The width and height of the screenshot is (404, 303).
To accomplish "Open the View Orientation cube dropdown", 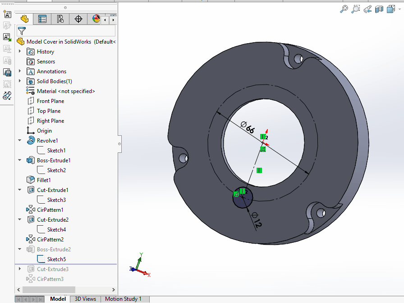I will coord(390,9).
